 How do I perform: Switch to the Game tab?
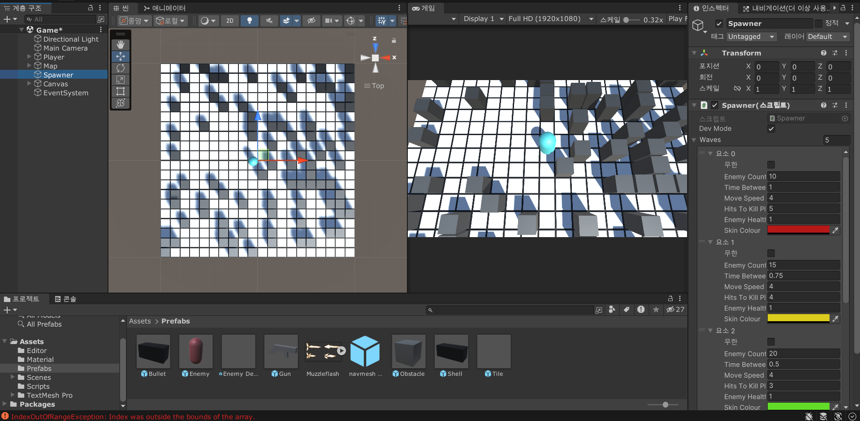[x=424, y=8]
